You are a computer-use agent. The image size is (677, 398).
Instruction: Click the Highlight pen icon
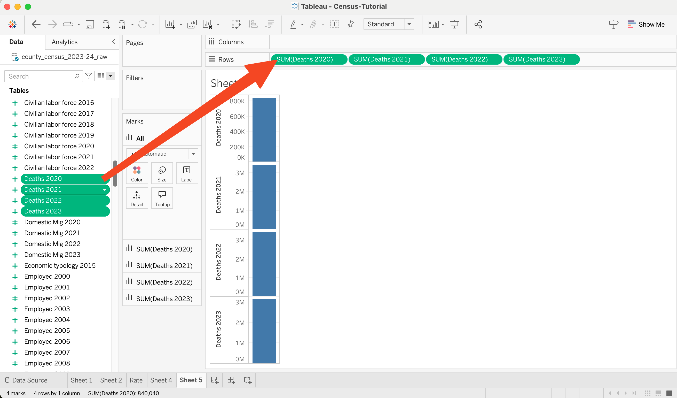point(293,24)
